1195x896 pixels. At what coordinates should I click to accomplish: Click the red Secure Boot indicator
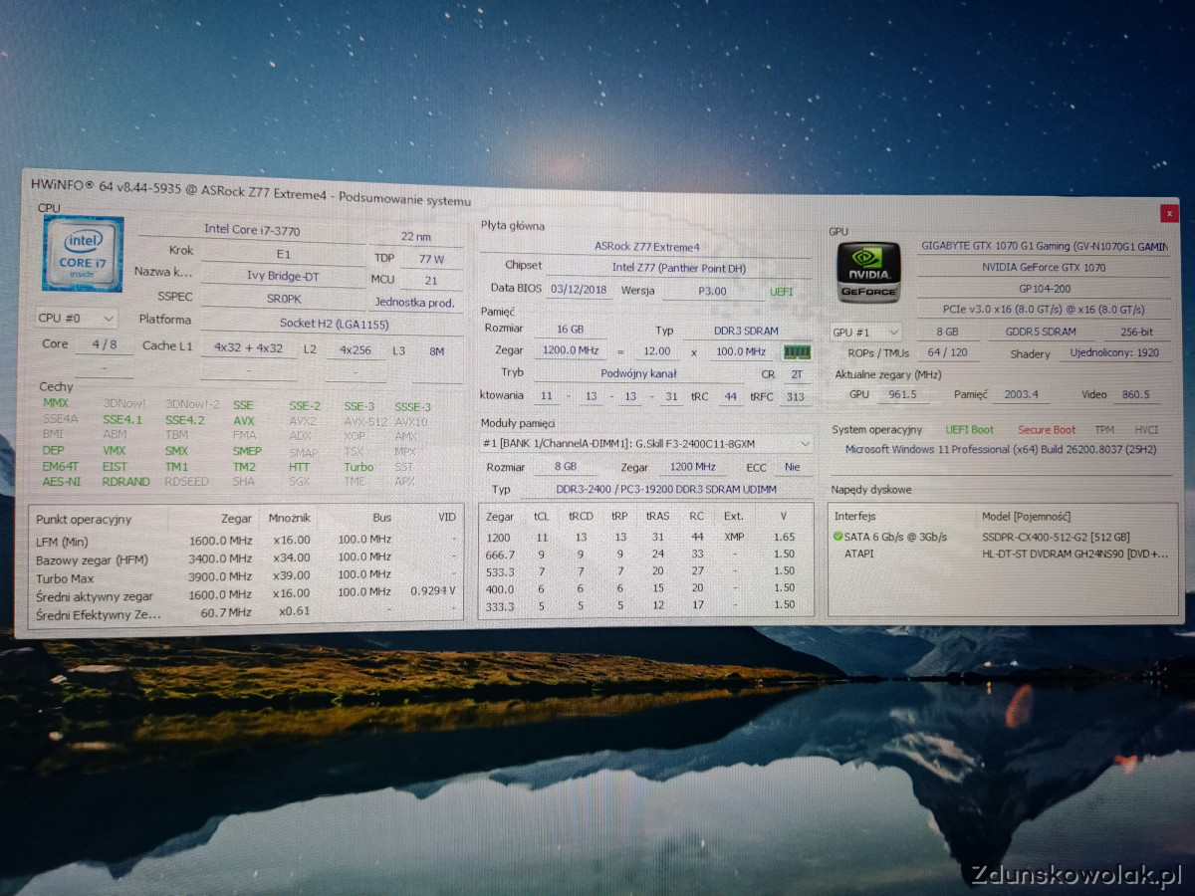pos(1046,430)
